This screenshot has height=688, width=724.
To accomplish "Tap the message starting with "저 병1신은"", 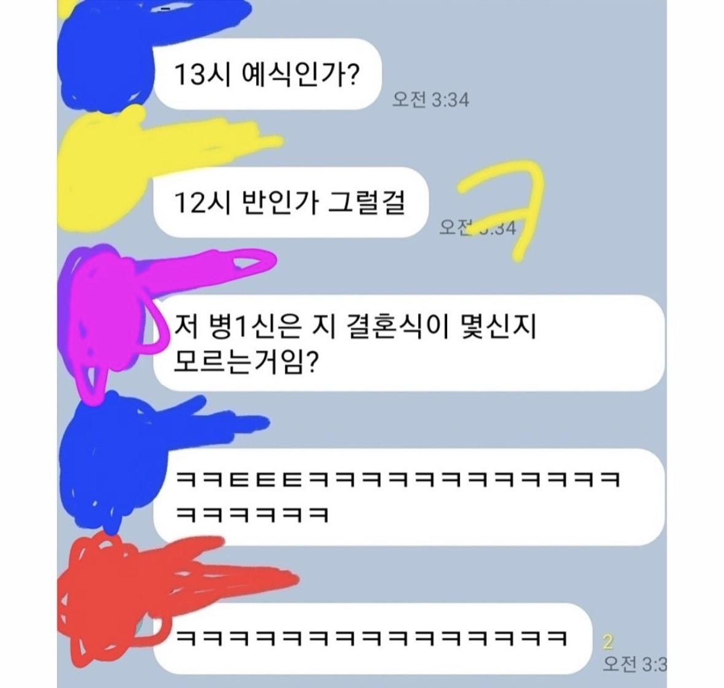I will click(408, 343).
